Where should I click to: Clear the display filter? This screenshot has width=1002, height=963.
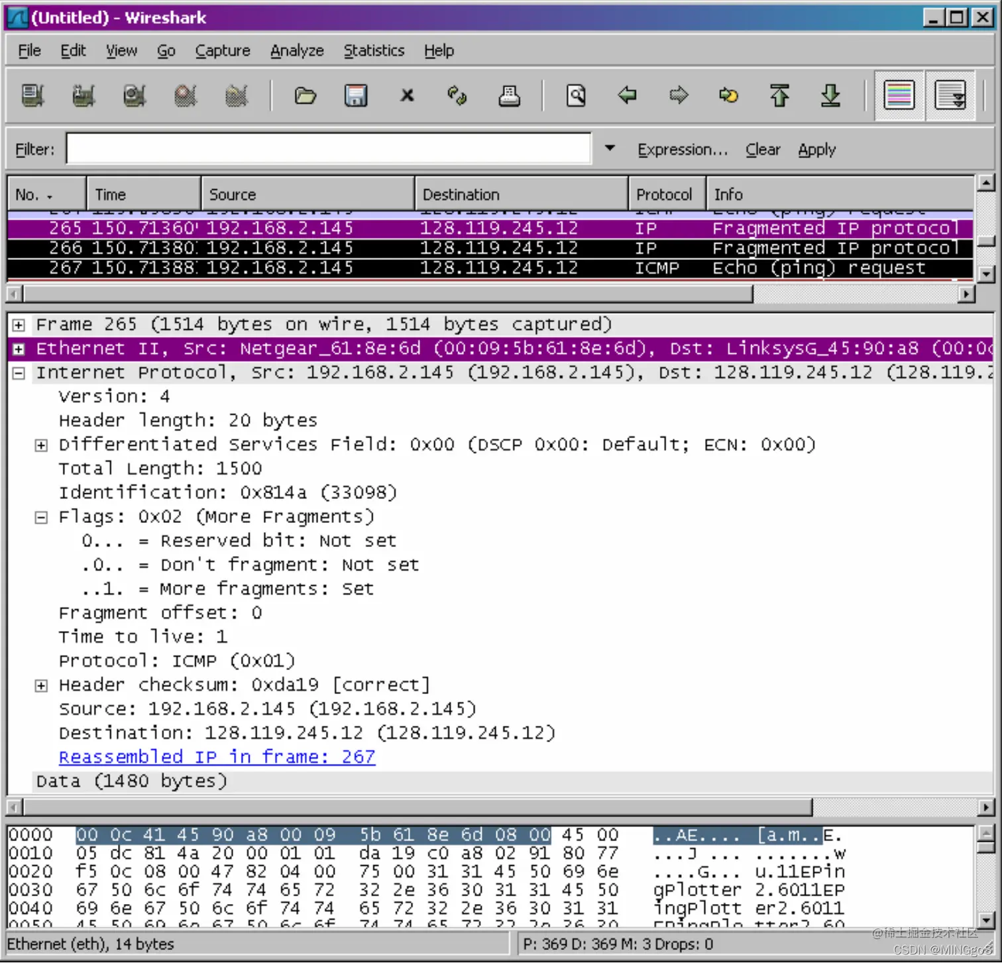coord(763,150)
